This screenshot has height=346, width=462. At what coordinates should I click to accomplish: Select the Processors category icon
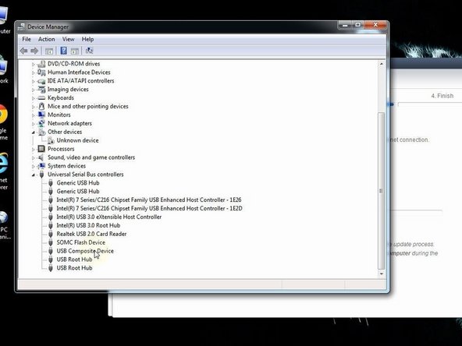click(x=41, y=149)
